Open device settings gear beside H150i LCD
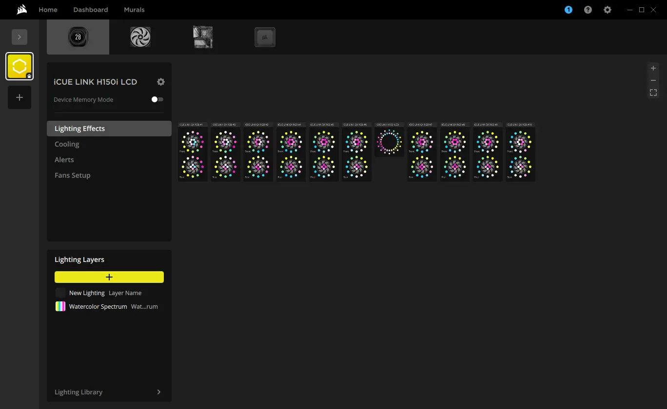The height and width of the screenshot is (409, 667). (x=161, y=82)
